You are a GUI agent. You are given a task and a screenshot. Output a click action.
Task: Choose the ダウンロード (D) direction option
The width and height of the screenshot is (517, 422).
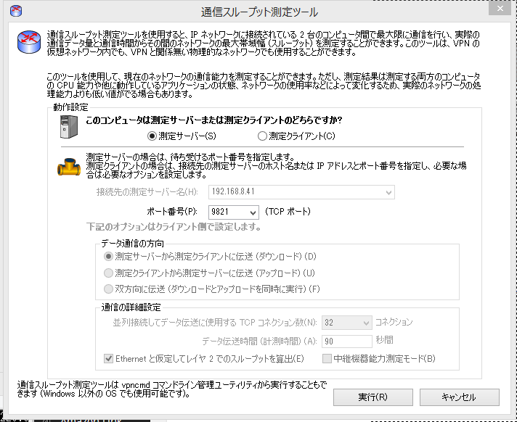pyautogui.click(x=109, y=257)
